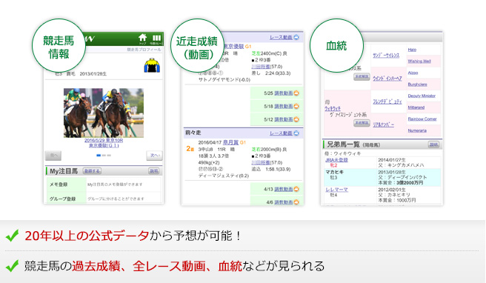486x283 pixels.
Task: Open 説明 in the My注目馬 header
Action: [x=154, y=171]
